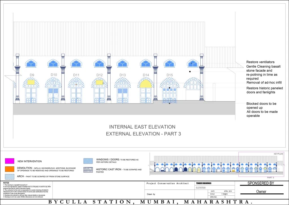Click the Notes heading at bottom left

[x=6, y=183]
